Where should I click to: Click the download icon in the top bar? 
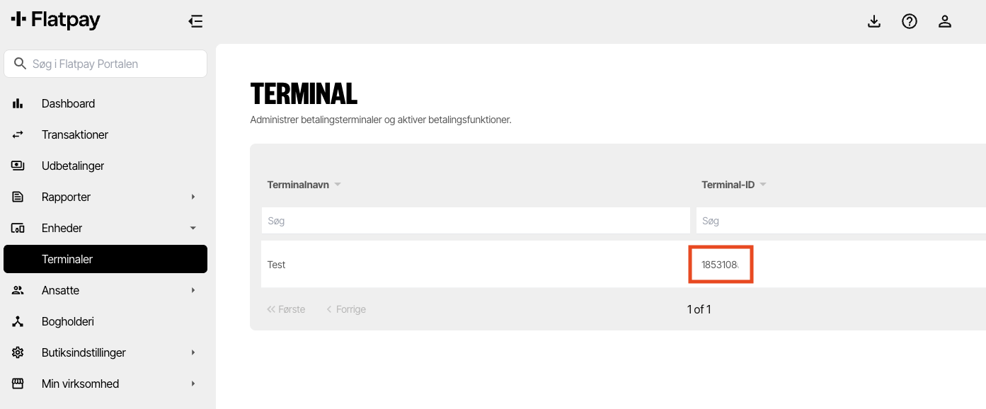click(874, 21)
